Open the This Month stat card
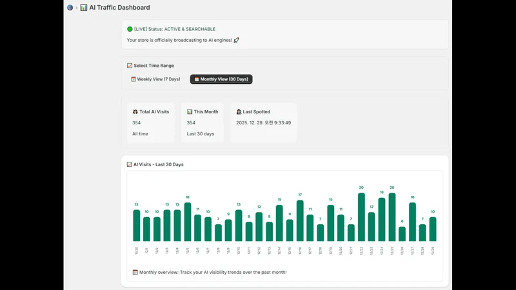The height and width of the screenshot is (290, 516). [203, 122]
